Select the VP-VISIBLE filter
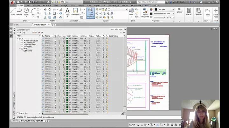 [x=28, y=47]
